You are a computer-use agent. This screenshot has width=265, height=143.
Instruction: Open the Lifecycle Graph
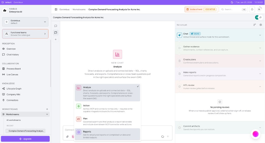[14, 89]
